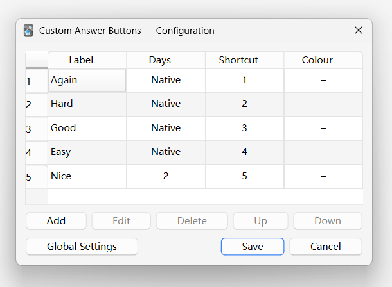Image resolution: width=392 pixels, height=287 pixels.
Task: Click row header number 5
Action: click(x=37, y=177)
